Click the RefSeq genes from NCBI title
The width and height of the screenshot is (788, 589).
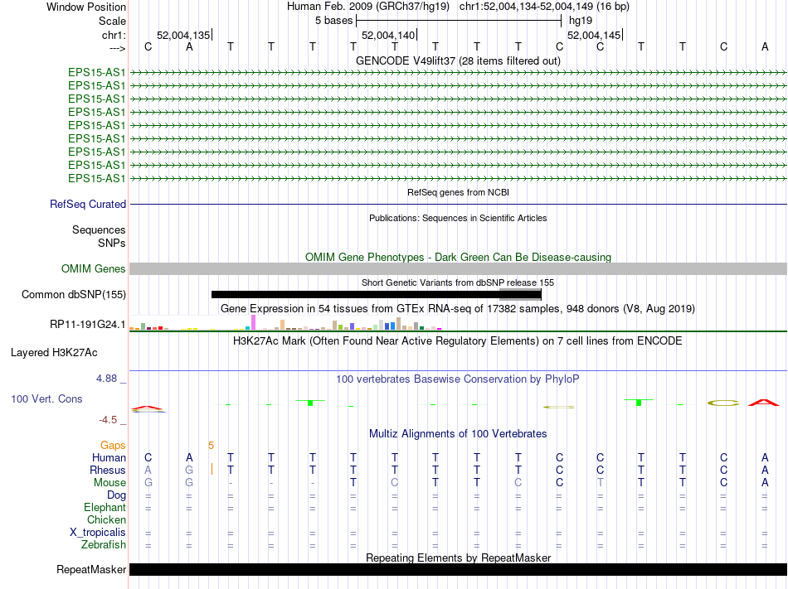(x=458, y=192)
